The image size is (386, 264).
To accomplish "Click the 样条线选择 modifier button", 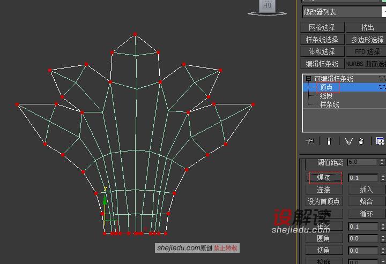I will point(322,39).
